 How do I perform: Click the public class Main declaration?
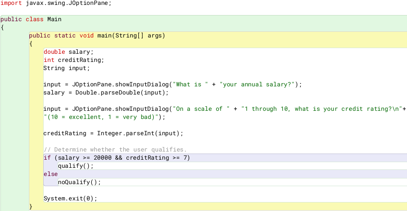coord(31,19)
